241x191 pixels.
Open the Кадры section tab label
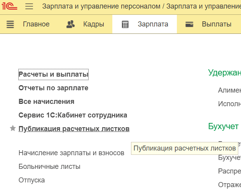[93, 24]
